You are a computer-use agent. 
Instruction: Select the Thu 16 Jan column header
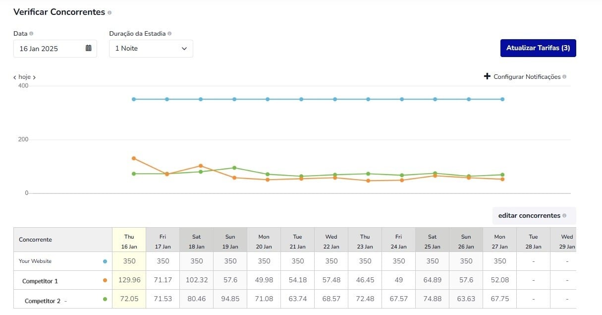[x=129, y=240]
